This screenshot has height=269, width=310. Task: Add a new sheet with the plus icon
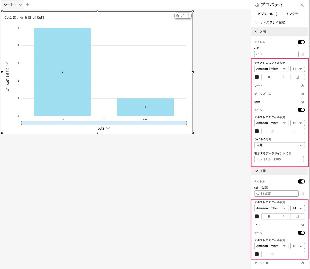coord(28,5)
